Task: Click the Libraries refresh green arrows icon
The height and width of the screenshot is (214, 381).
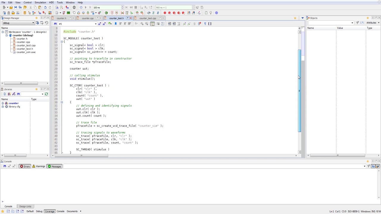Action: pyautogui.click(x=46, y=94)
